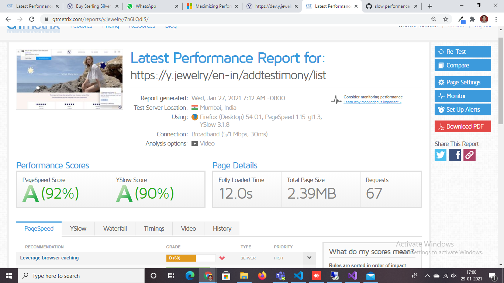Share the report via the Twitter icon
The height and width of the screenshot is (283, 504).
click(440, 155)
